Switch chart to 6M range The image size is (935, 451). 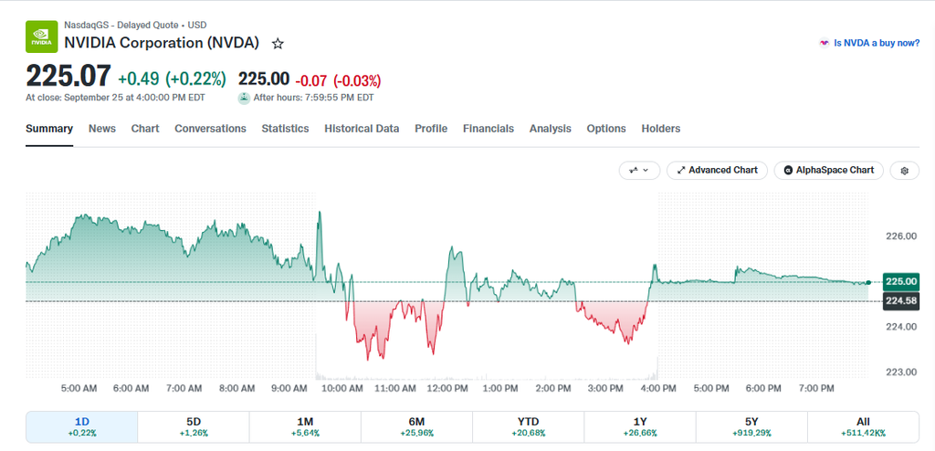pyautogui.click(x=416, y=427)
